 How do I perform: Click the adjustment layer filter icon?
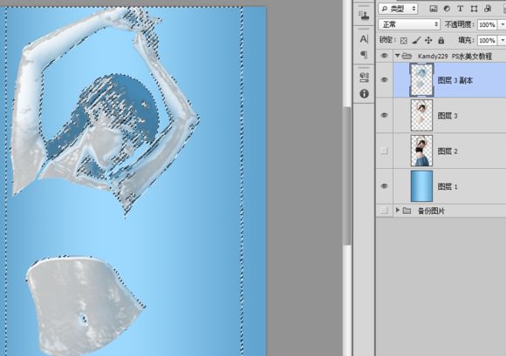(447, 9)
